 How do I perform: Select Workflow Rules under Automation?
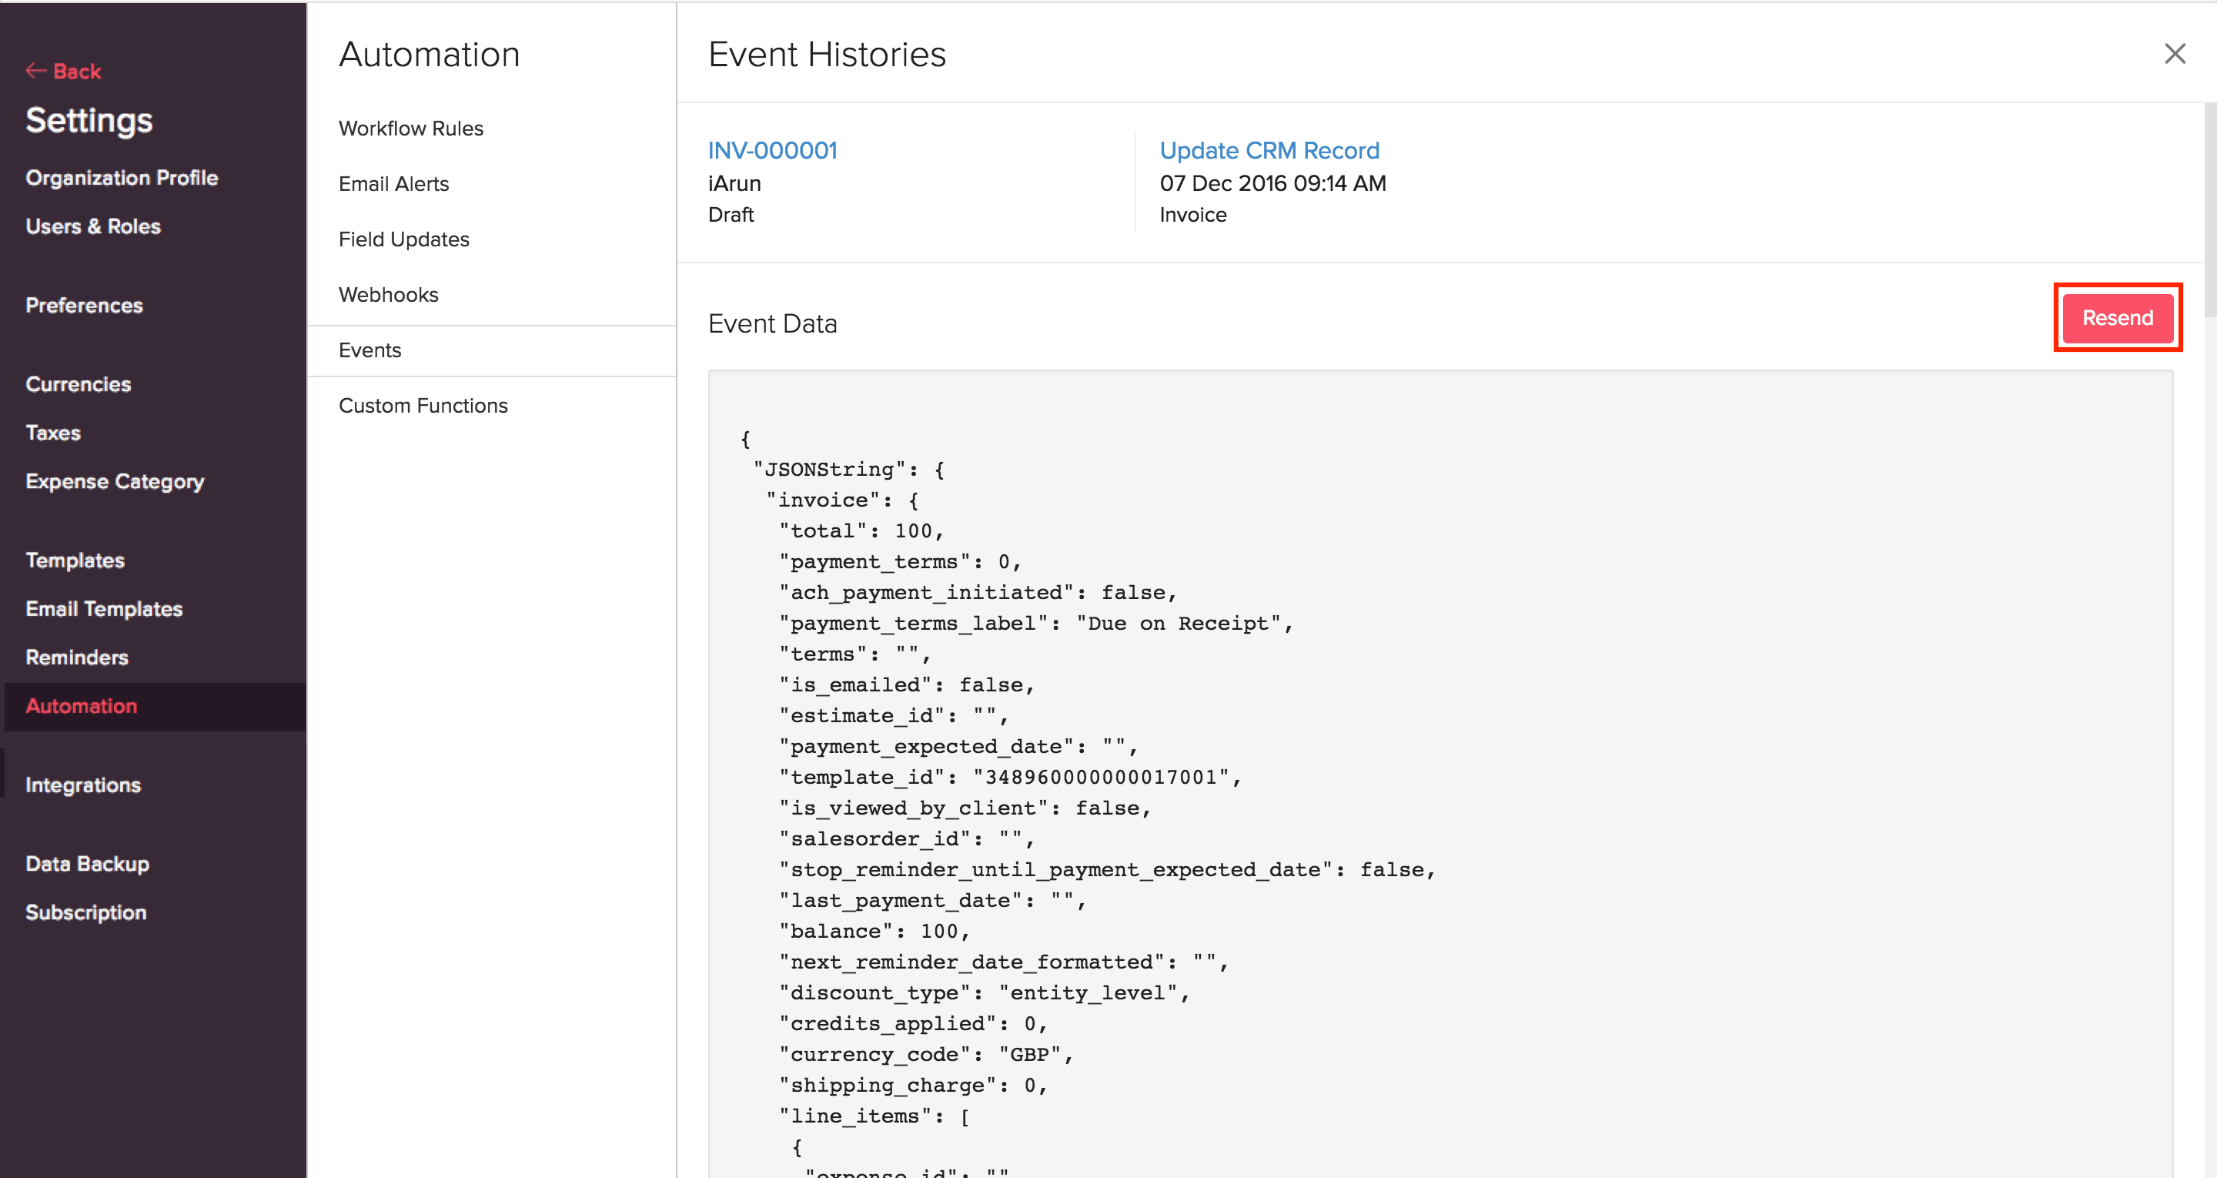coord(410,128)
